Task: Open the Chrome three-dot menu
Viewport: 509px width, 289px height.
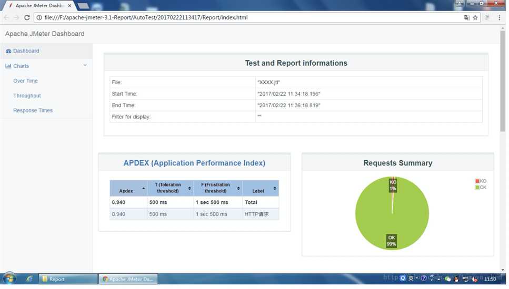Action: point(499,17)
